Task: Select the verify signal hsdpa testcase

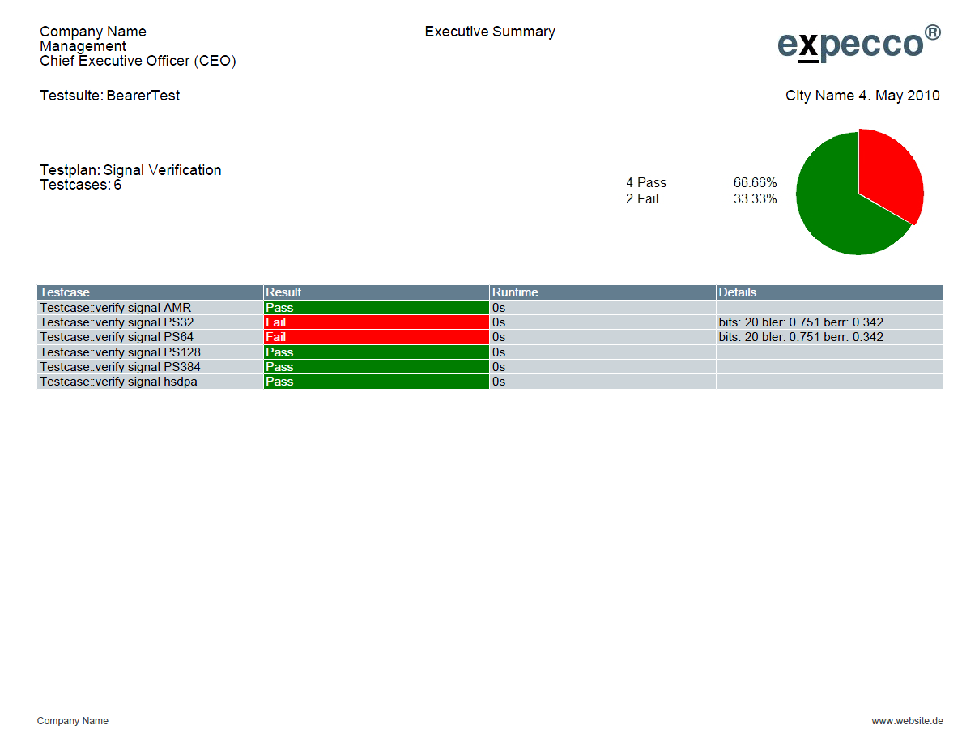Action: point(118,382)
